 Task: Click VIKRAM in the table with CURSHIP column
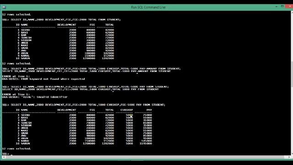[x=26, y=125]
